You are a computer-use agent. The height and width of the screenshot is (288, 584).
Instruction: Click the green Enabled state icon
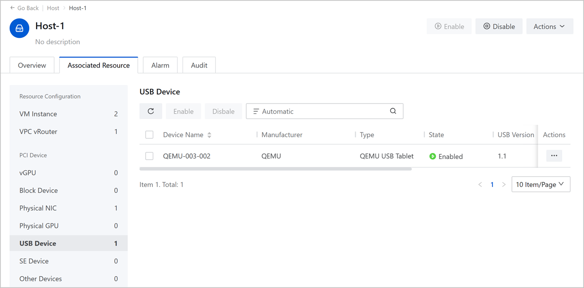click(432, 156)
